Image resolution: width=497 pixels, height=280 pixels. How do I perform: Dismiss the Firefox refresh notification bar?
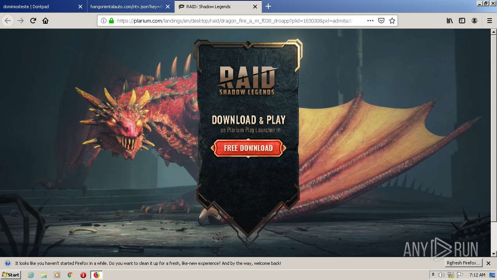pyautogui.click(x=488, y=263)
